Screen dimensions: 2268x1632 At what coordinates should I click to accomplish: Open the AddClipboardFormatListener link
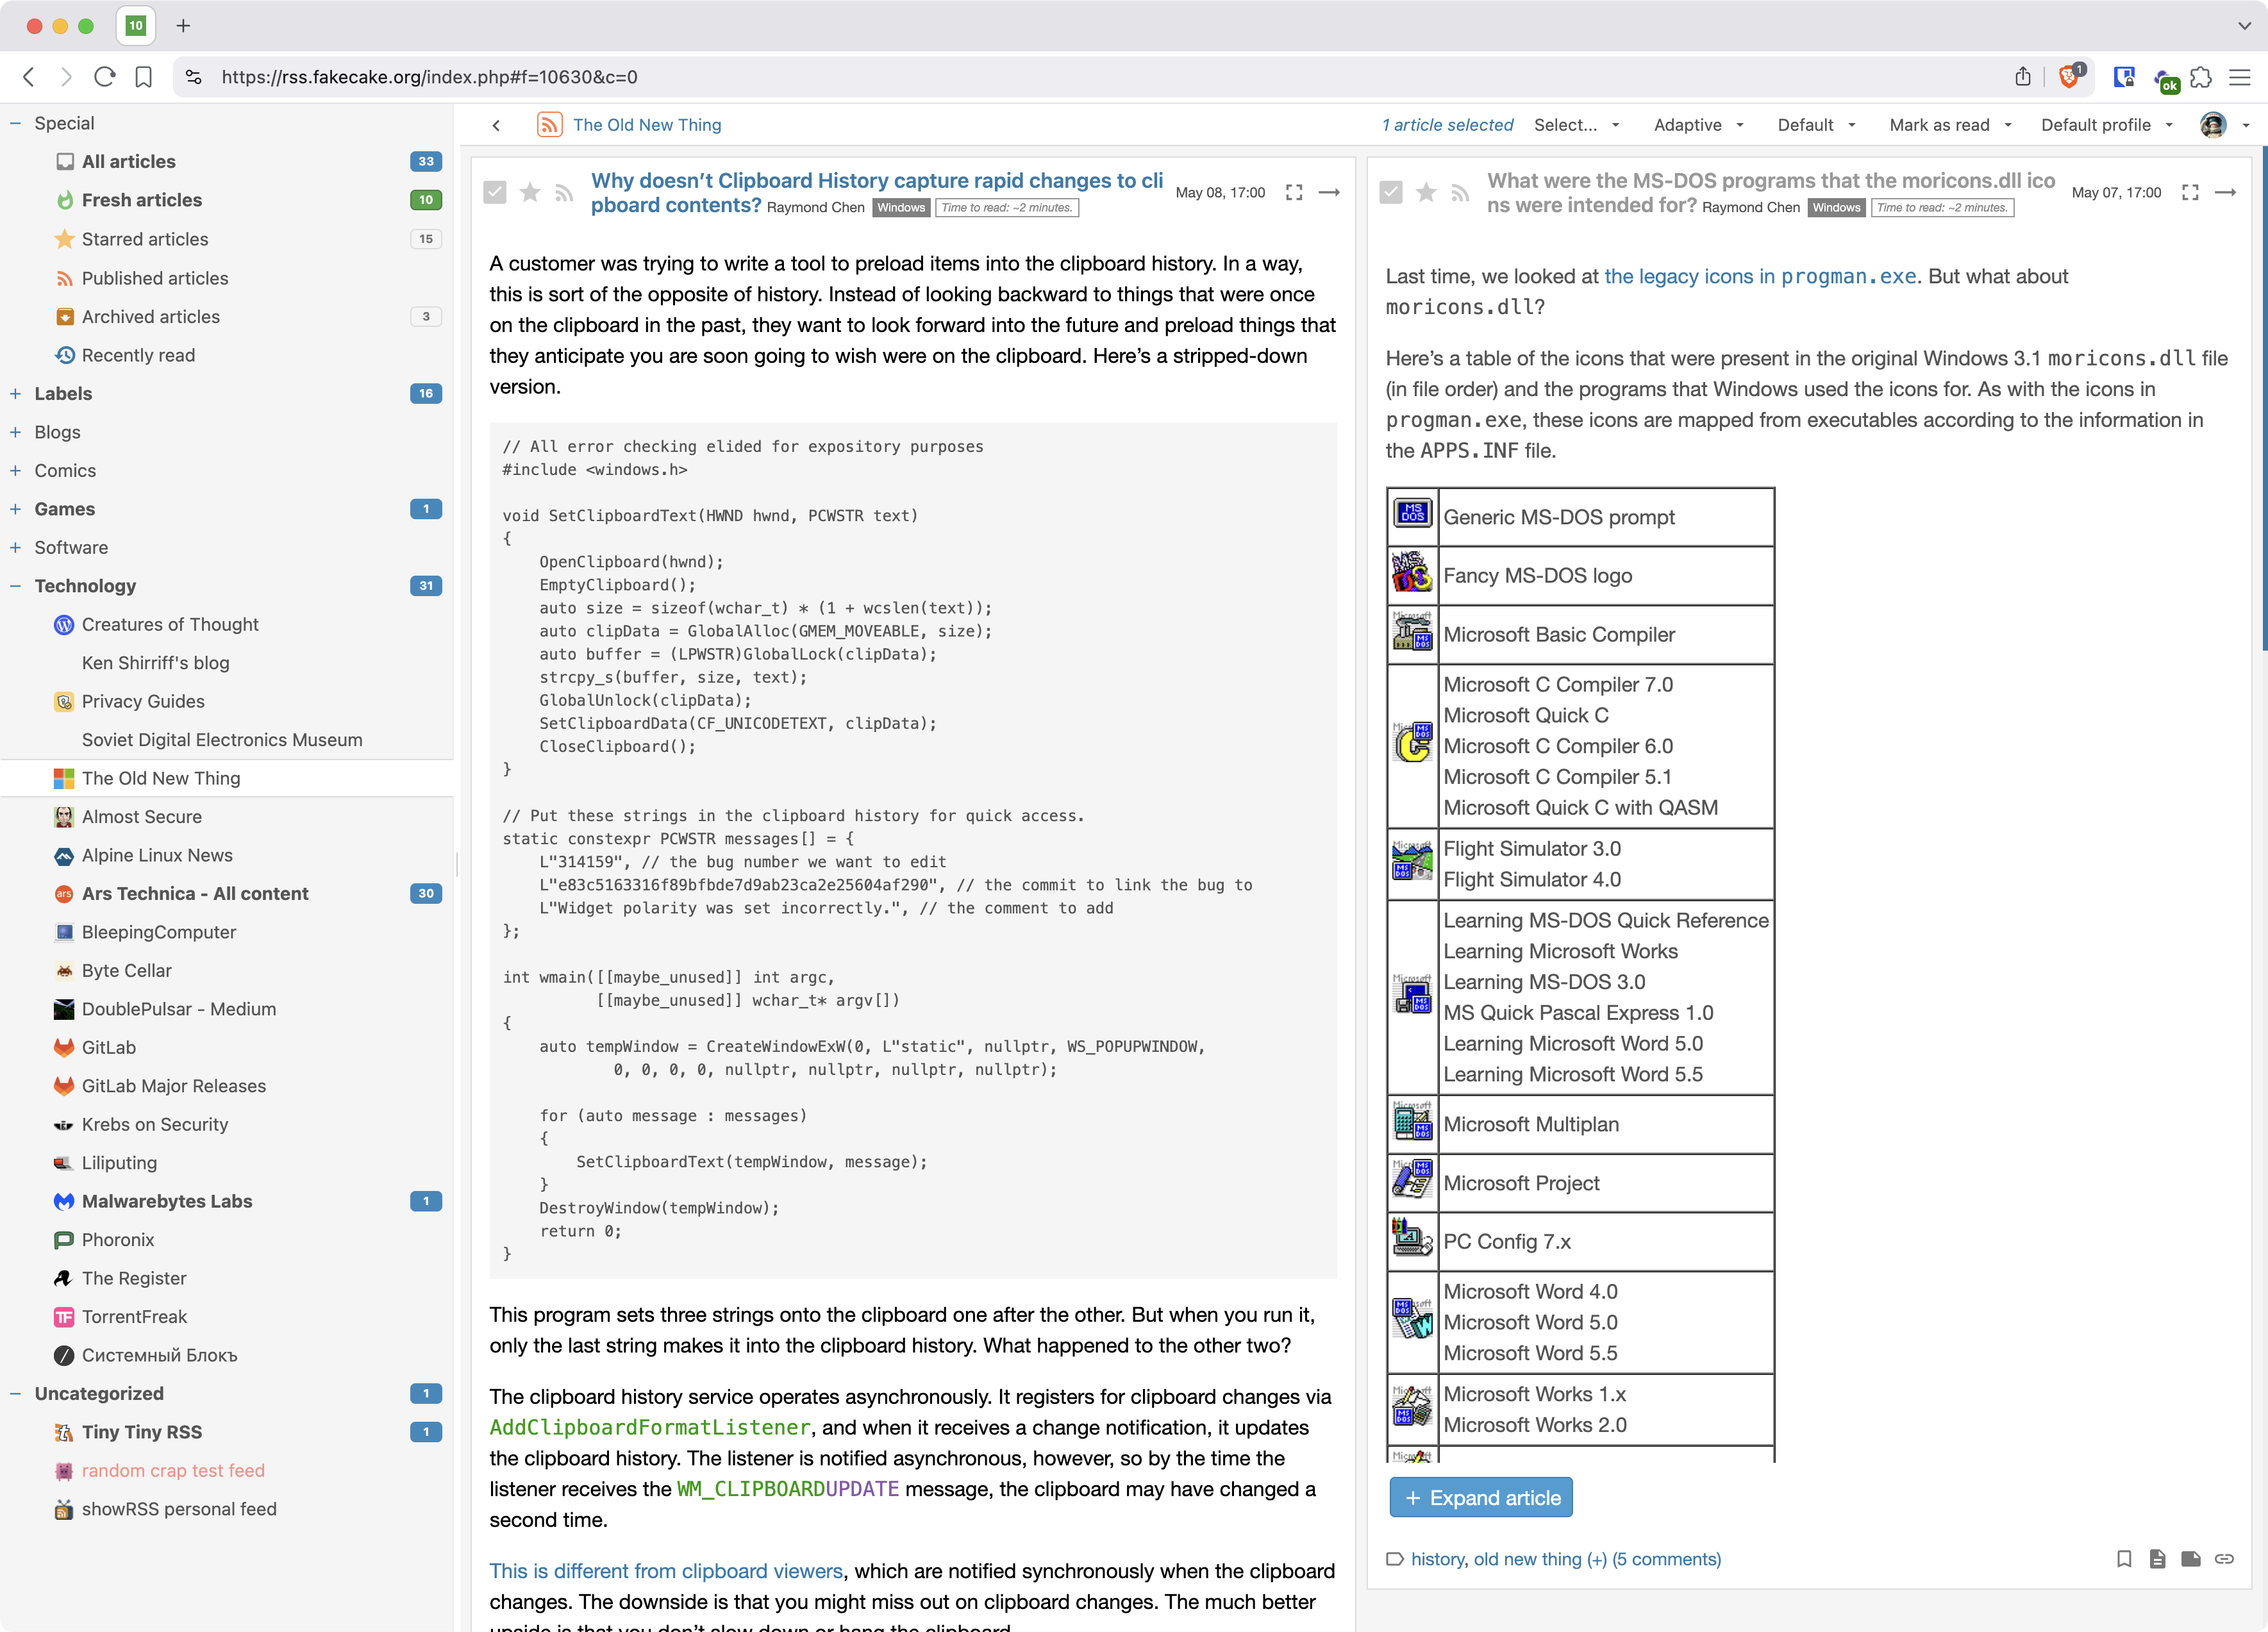point(649,1427)
